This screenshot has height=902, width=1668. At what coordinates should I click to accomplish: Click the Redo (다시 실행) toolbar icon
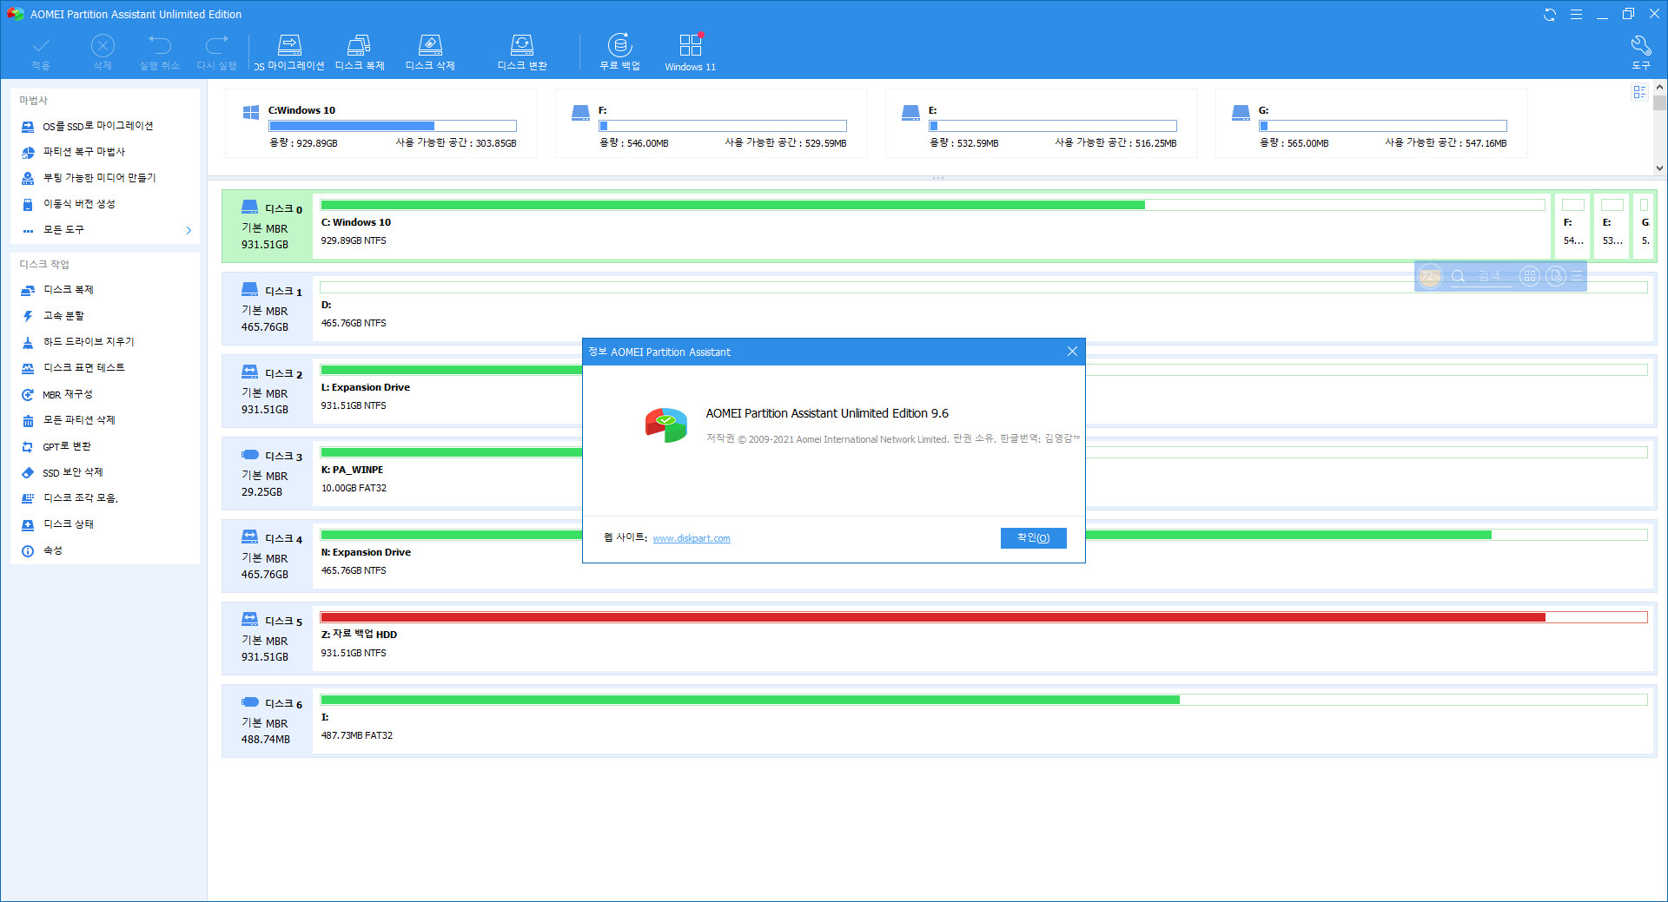[x=216, y=52]
